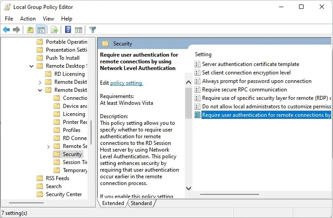Click the Profiles folder icon
333x218 pixels.
click(57, 130)
